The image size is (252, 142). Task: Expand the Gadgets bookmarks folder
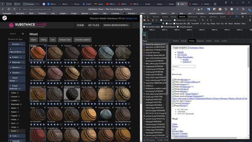63,13
